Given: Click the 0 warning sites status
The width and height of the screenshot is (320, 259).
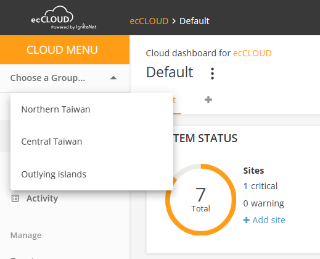Looking at the screenshot, I should click(x=264, y=203).
